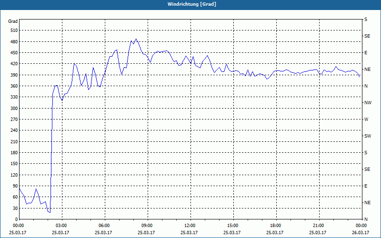Click the 03:00 time label

62,226
